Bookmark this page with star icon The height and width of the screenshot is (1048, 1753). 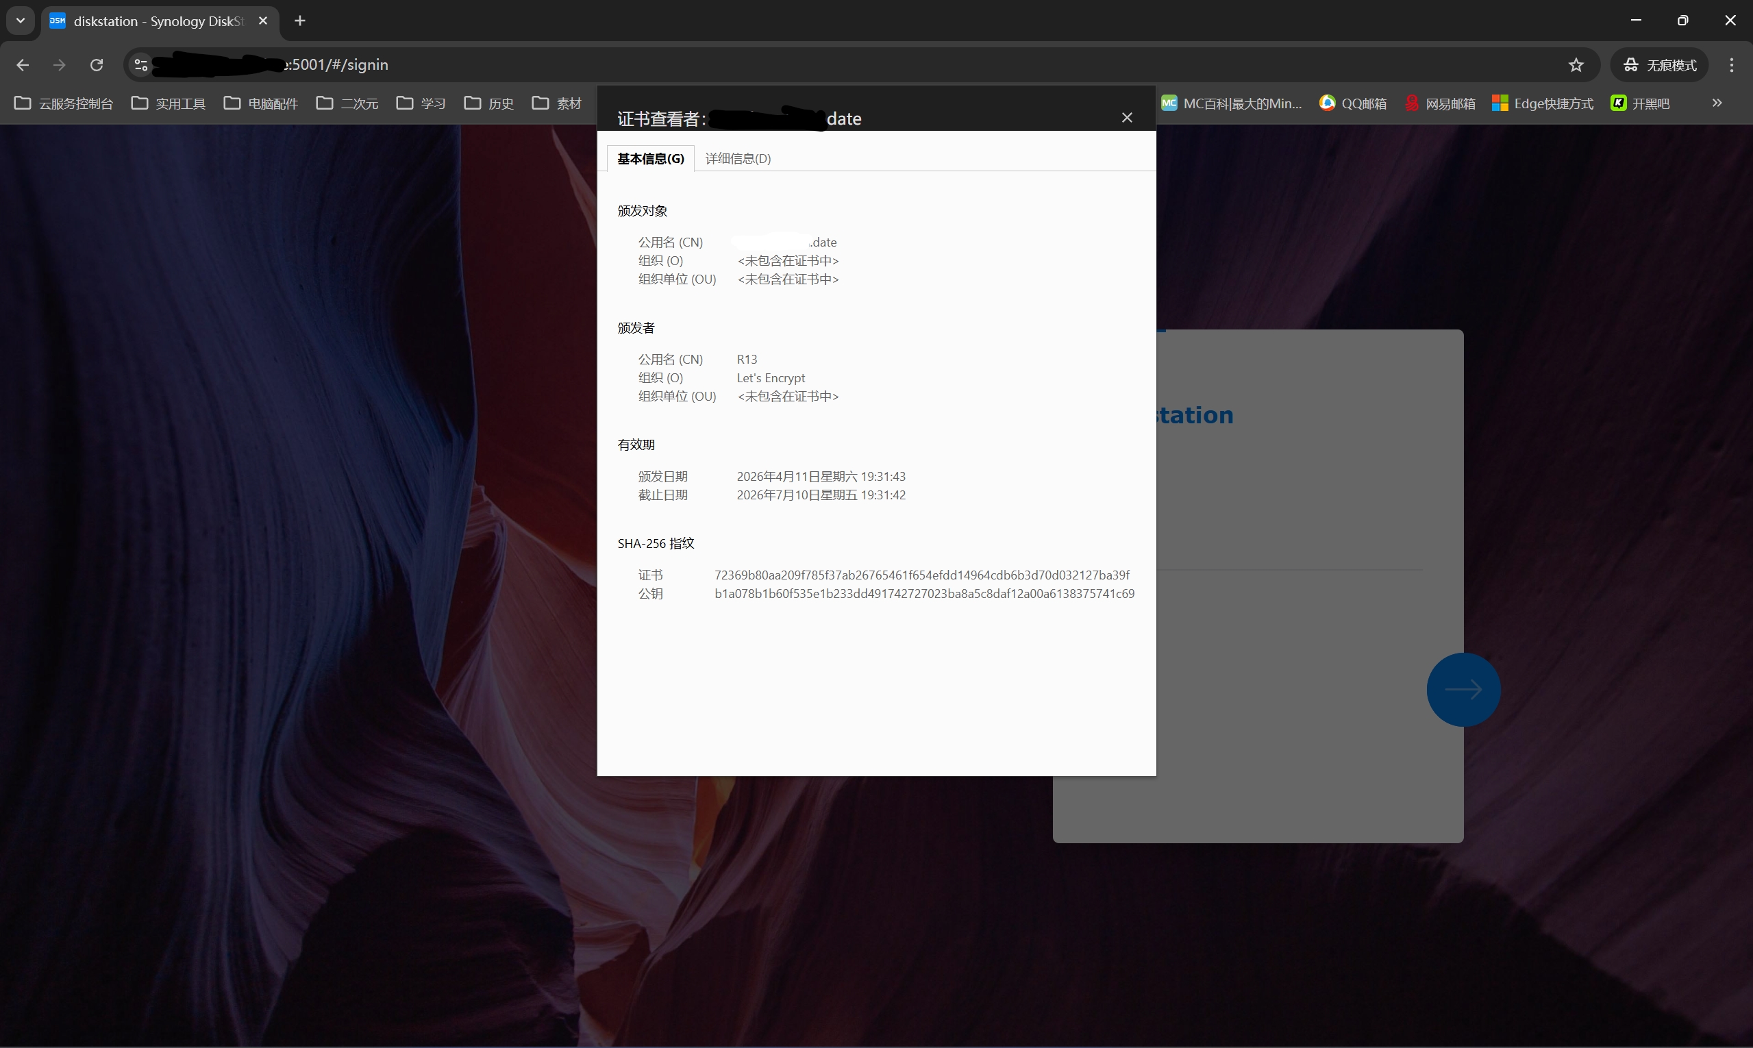click(1576, 65)
